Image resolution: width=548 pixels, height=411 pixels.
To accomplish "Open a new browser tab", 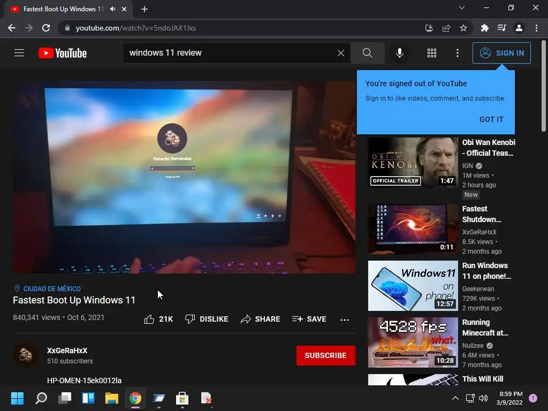I will pos(144,9).
